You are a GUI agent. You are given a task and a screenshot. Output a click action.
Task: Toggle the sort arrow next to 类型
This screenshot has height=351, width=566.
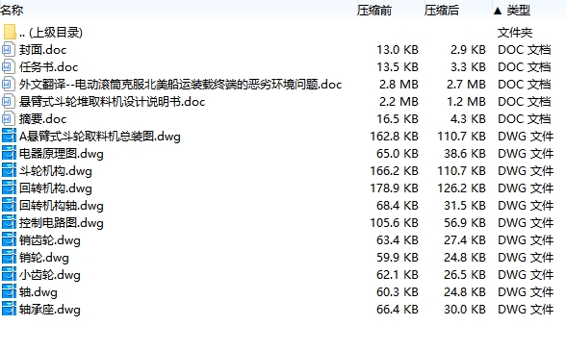pos(498,11)
